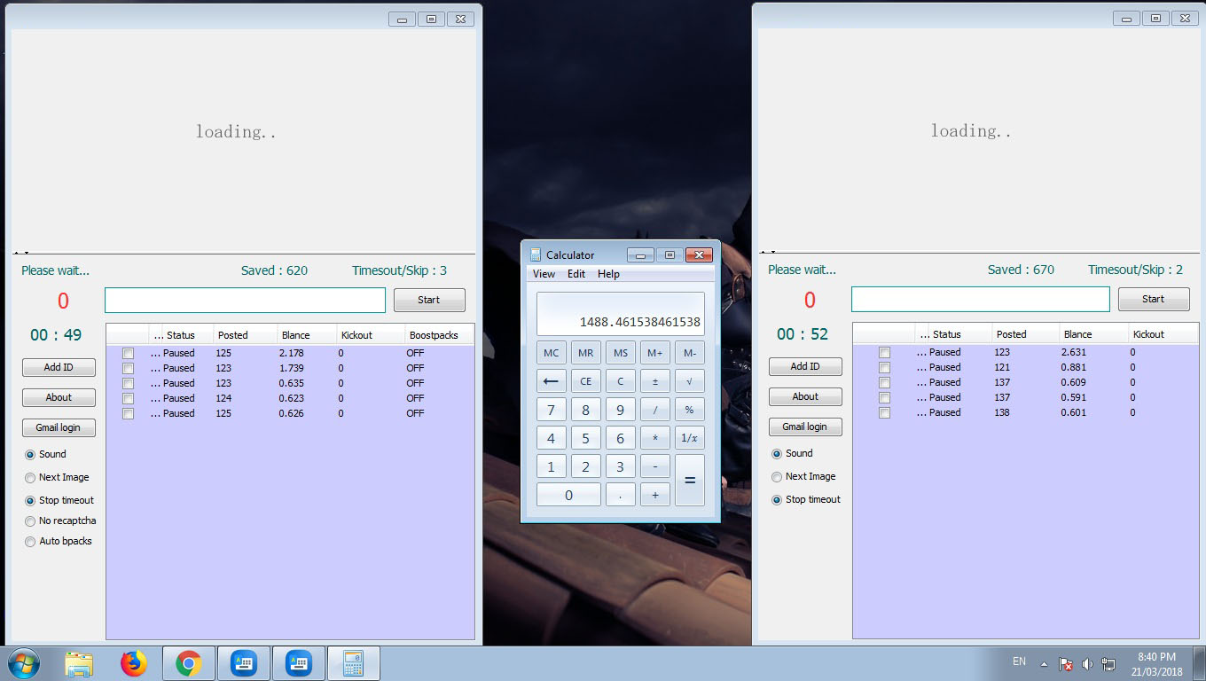Click the multiply key in Calculator
This screenshot has width=1206, height=681.
tap(654, 438)
